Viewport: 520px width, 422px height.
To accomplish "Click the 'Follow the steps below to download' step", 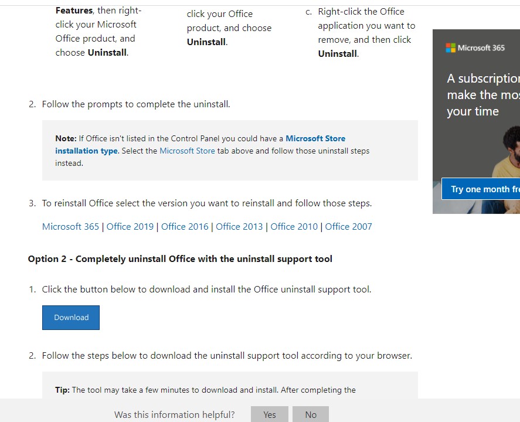I will 227,356.
